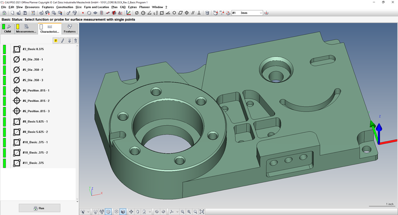Click the pencil edit icon above list
This screenshot has height=215, width=398.
pyautogui.click(x=63, y=41)
